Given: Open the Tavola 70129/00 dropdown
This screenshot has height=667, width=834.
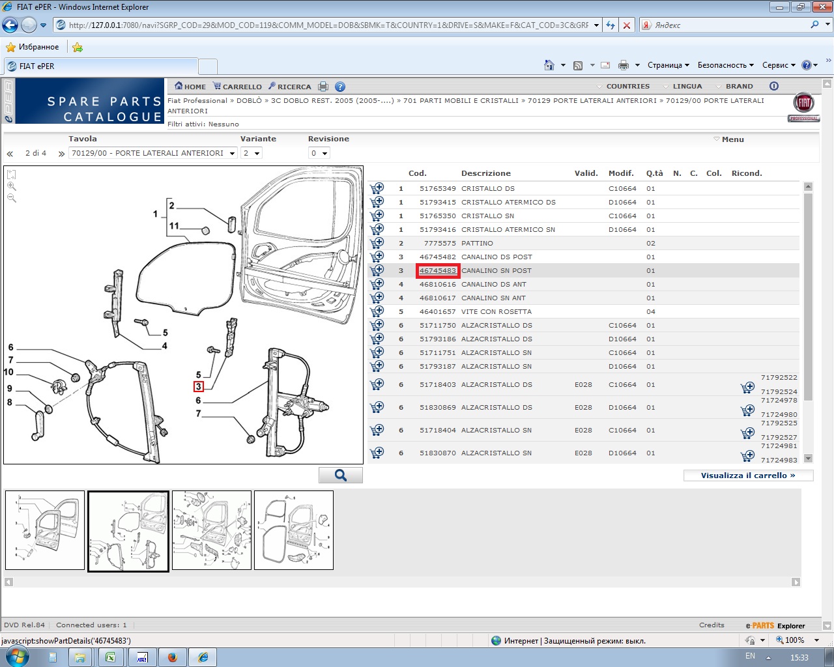Looking at the screenshot, I should coord(152,153).
